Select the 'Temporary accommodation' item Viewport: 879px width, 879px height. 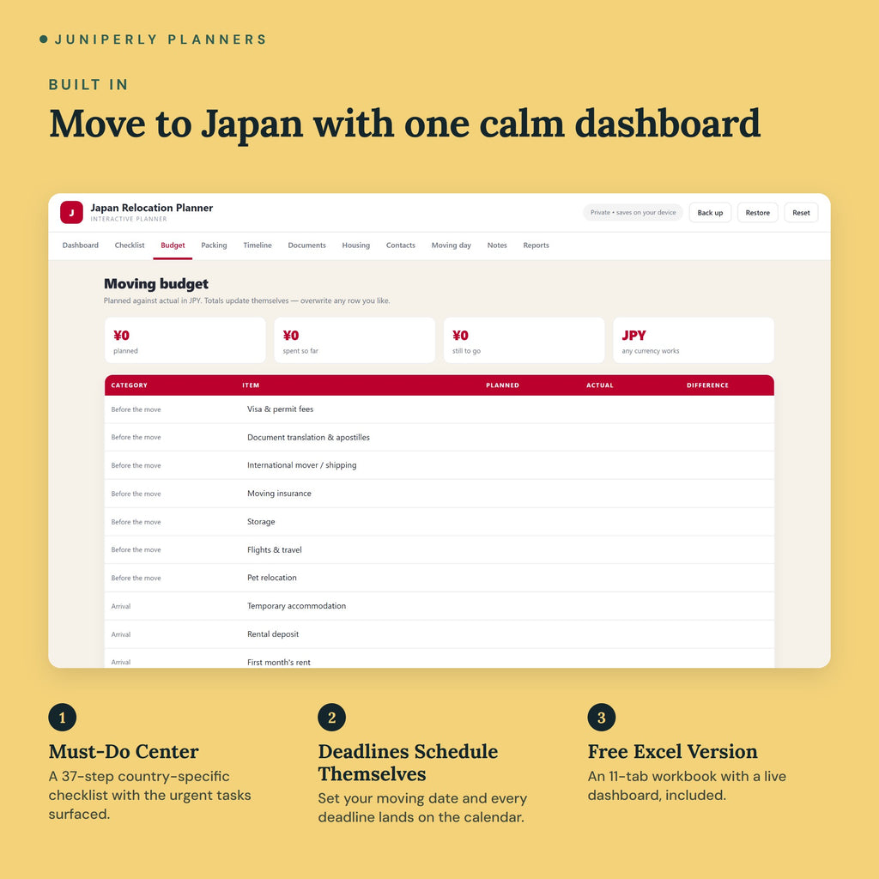tap(296, 606)
